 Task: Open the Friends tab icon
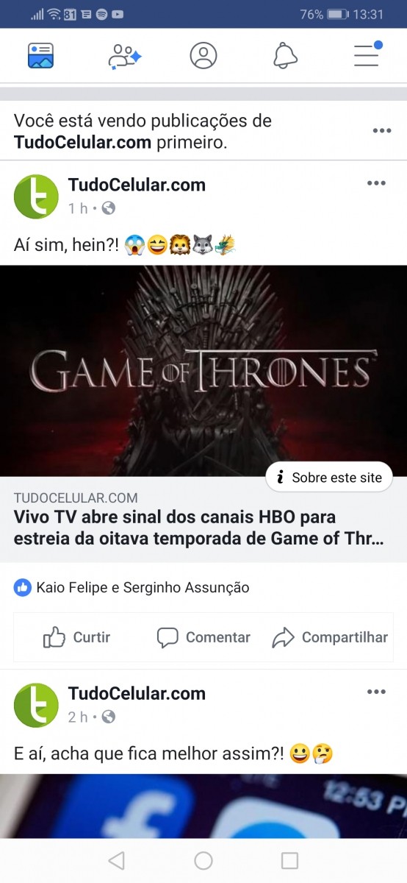coord(124,56)
